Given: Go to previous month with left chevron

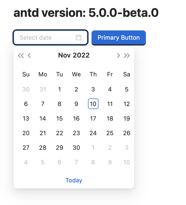Looking at the screenshot, I should [x=29, y=55].
